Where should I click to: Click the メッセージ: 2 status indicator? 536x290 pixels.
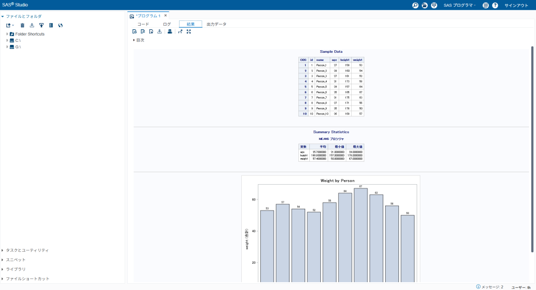[492, 287]
